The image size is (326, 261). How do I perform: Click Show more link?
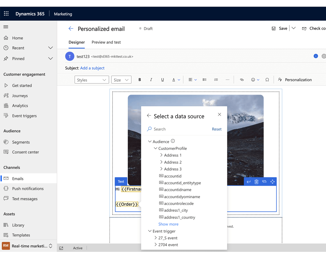(169, 224)
